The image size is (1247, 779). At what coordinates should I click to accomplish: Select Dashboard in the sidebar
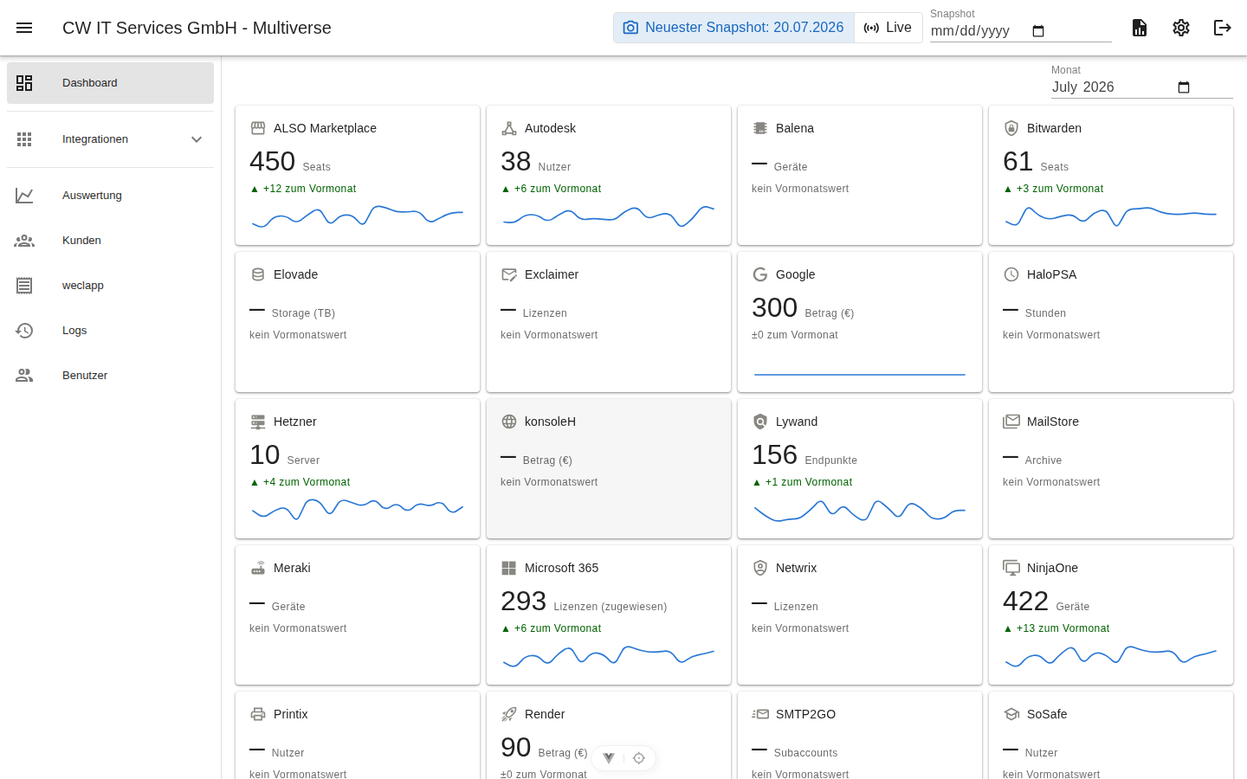point(110,83)
